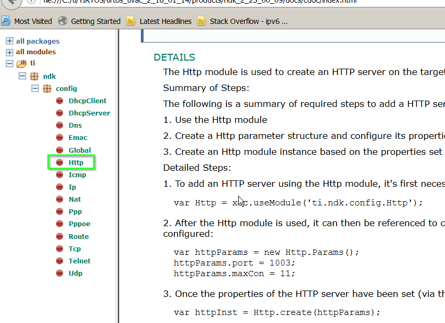Open the Pppoe module documentation
The width and height of the screenshot is (445, 323).
point(79,224)
